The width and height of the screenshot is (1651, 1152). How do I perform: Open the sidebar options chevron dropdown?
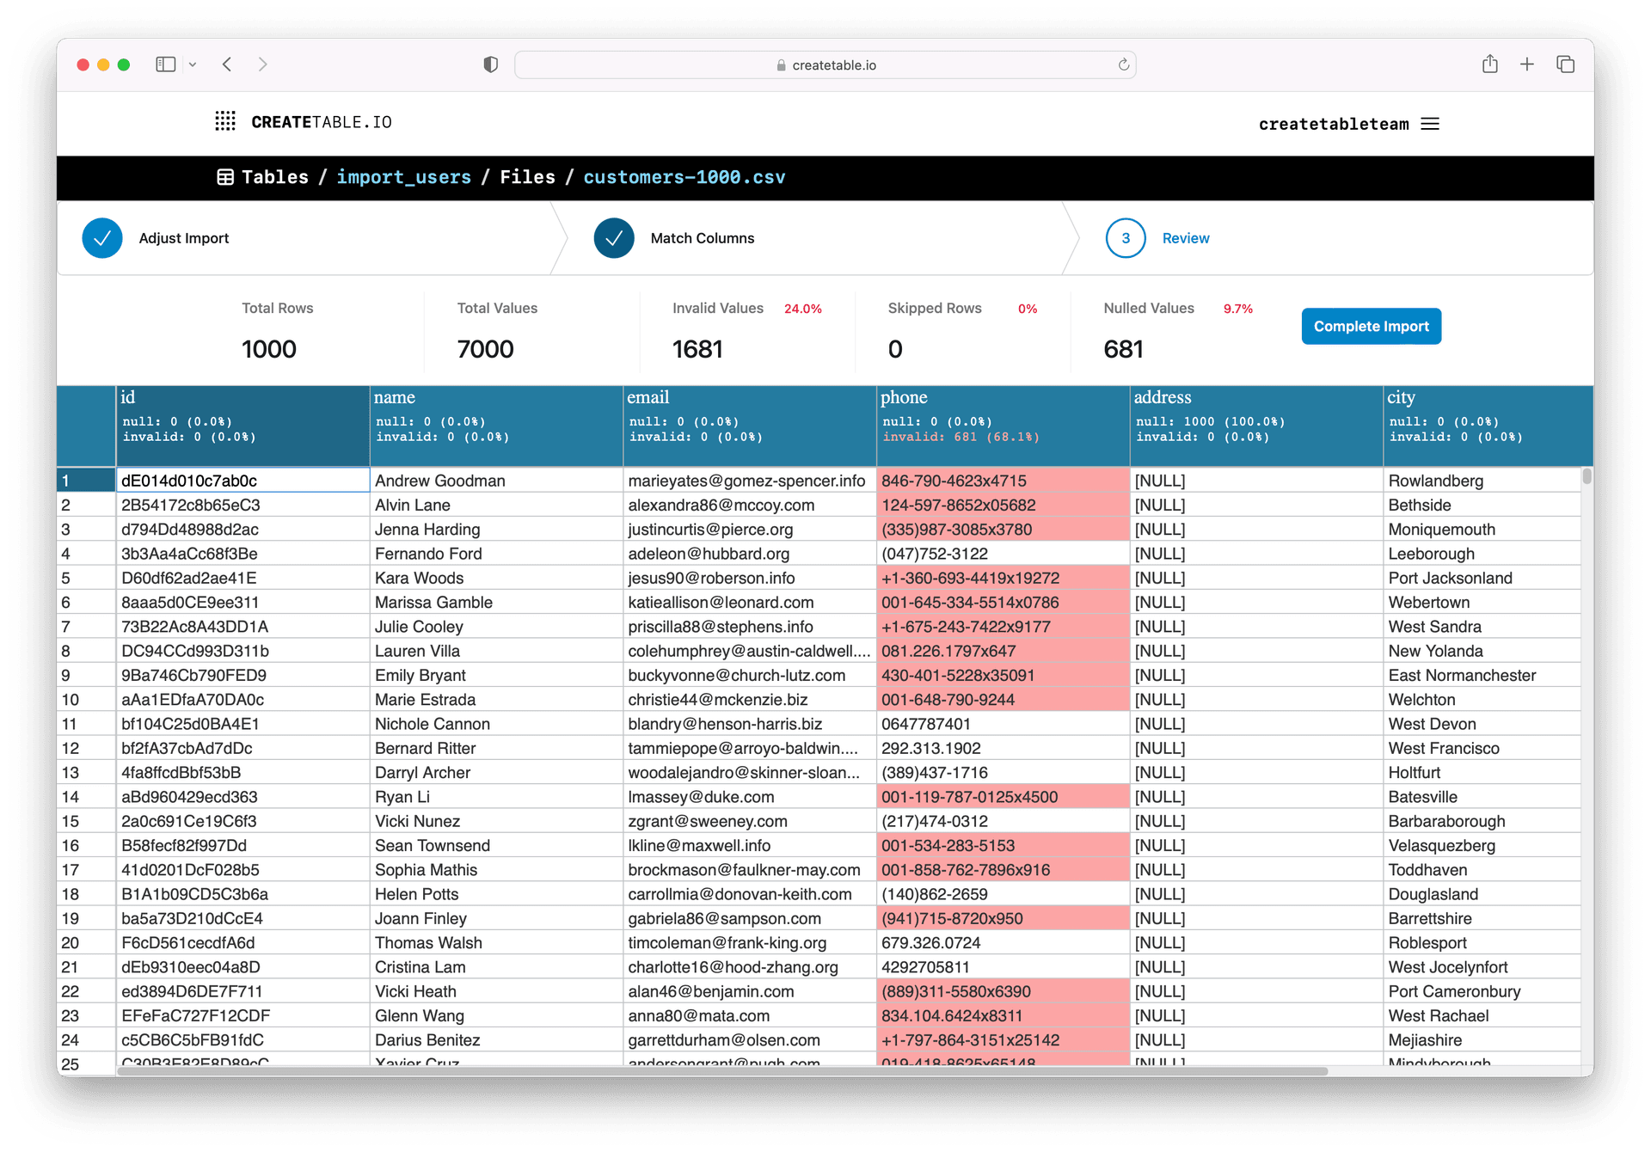193,64
